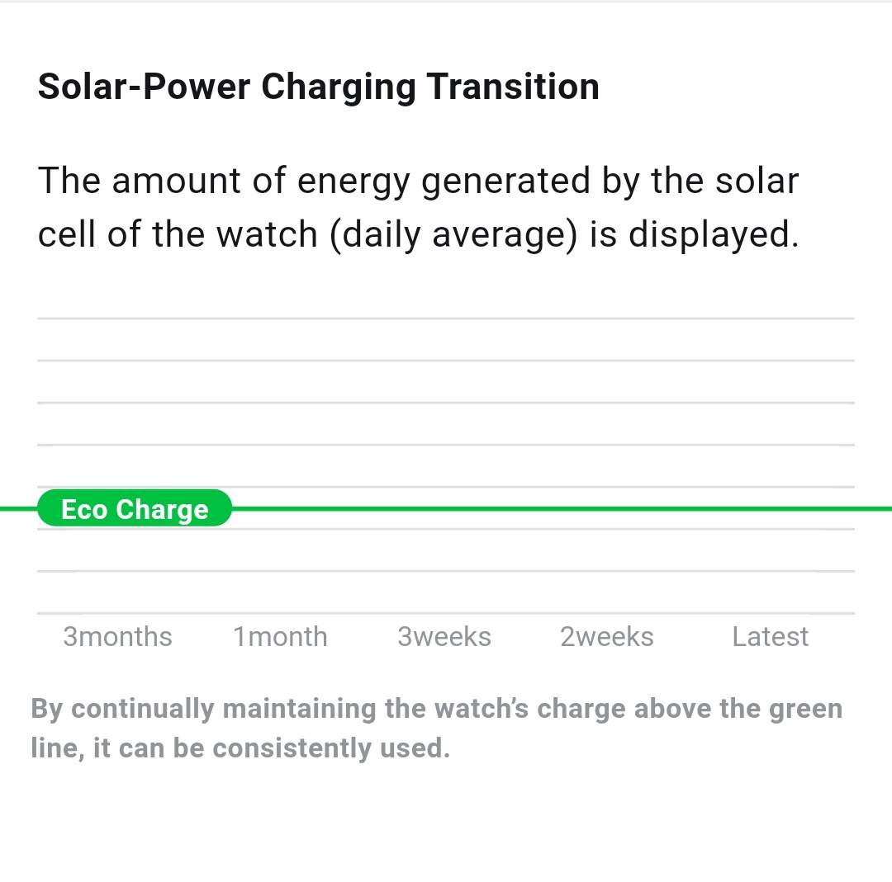The image size is (892, 882).
Task: Tap the green Eco Charge badge
Action: [x=135, y=508]
